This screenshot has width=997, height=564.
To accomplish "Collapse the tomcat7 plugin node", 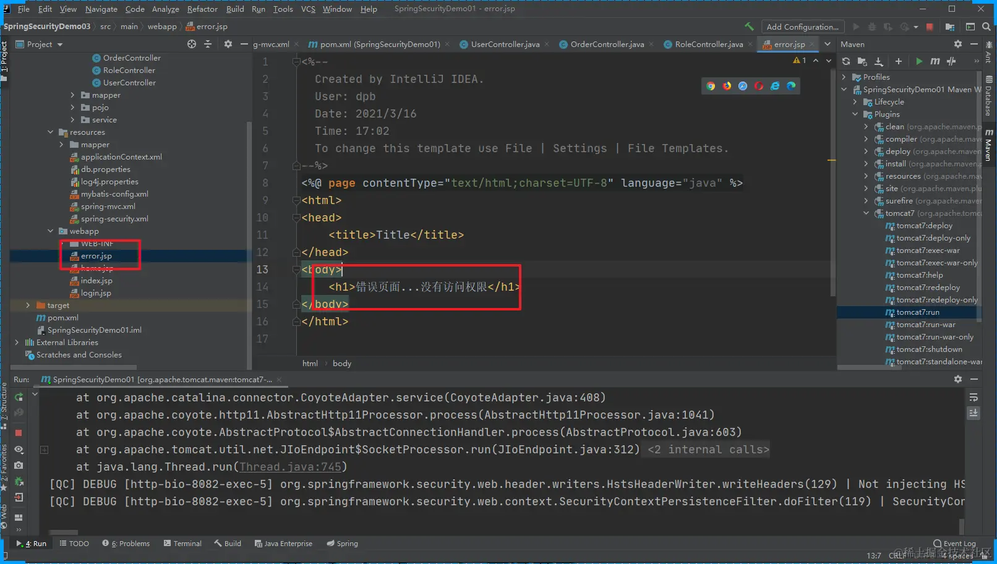I will 866,213.
